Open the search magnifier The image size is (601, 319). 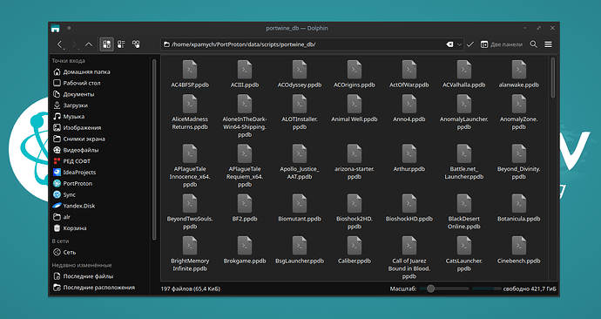tap(533, 44)
